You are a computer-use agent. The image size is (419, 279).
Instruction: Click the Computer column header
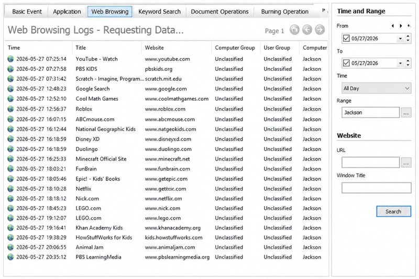tap(314, 48)
